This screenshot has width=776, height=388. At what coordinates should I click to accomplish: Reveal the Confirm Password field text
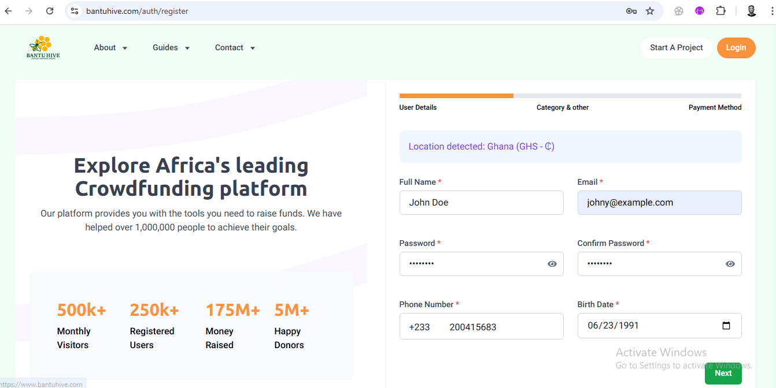730,263
